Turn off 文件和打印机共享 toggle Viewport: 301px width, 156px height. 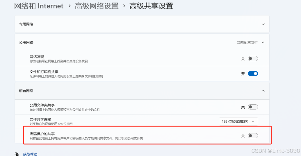(x=253, y=73)
